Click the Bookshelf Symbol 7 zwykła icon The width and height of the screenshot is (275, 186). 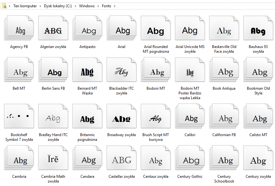point(19,116)
